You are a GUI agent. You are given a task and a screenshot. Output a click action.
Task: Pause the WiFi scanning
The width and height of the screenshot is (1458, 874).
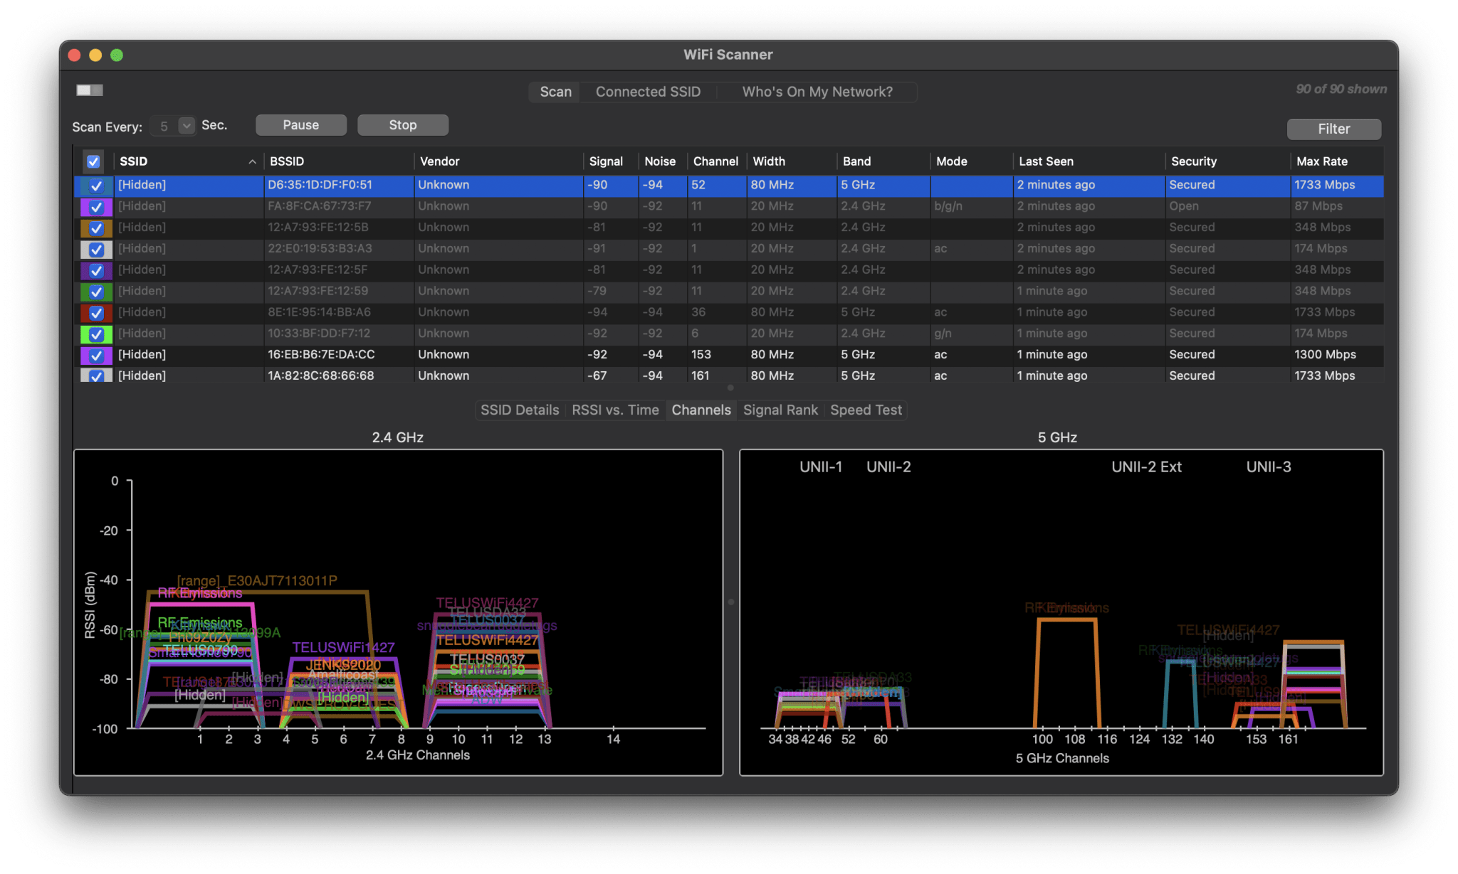coord(301,125)
